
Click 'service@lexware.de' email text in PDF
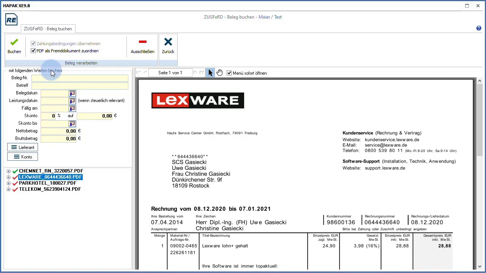pos(386,145)
